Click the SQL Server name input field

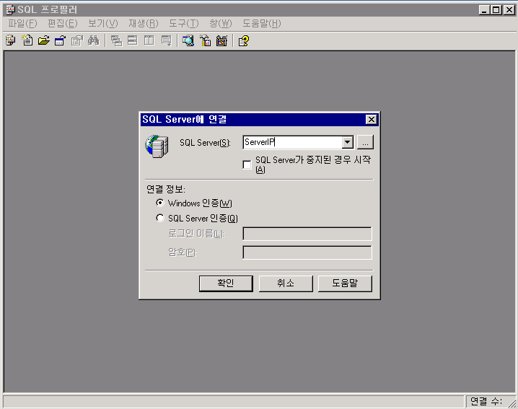[x=293, y=142]
